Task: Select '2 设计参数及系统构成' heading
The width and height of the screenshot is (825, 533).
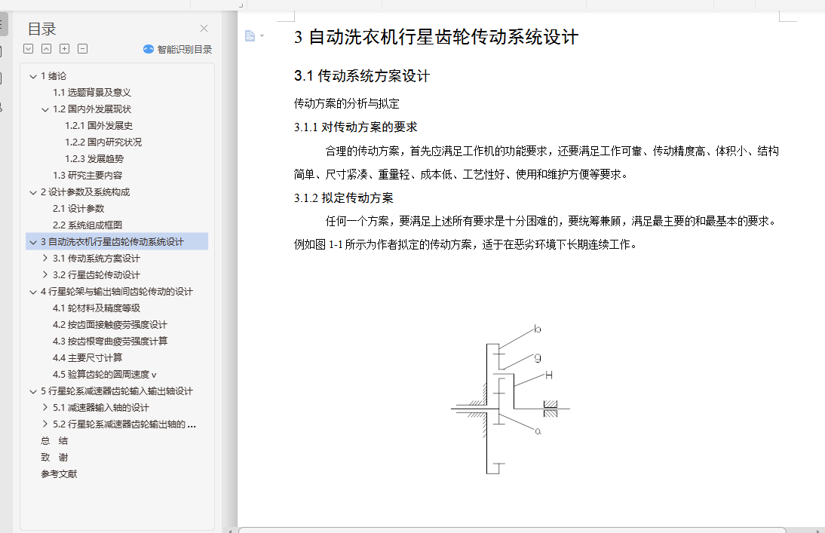Action: 85,192
